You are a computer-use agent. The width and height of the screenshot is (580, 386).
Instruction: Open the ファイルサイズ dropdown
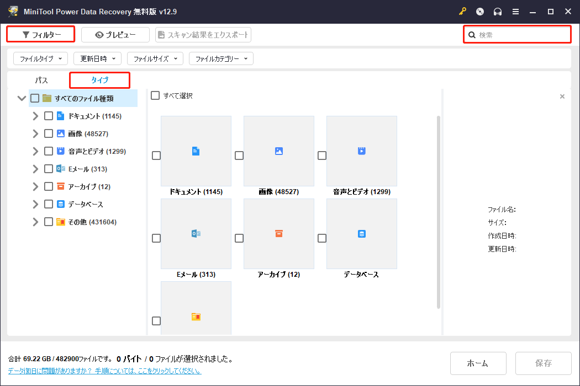[155, 58]
